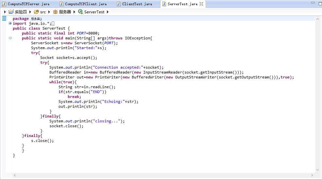Click the "END" string literal

click(x=96, y=92)
